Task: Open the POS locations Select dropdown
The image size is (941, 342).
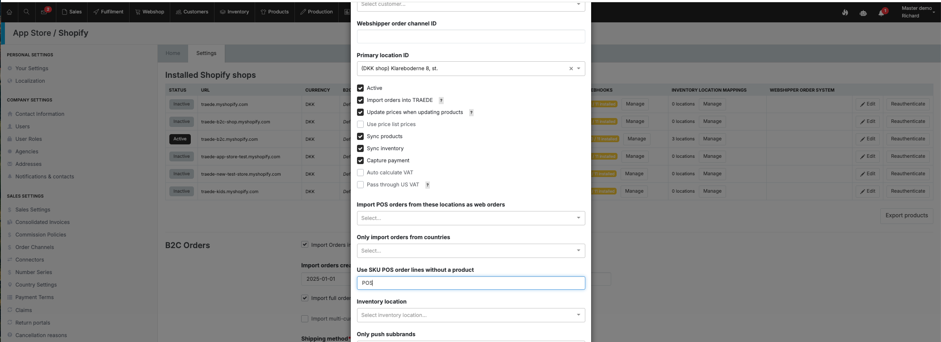Action: pos(471,218)
